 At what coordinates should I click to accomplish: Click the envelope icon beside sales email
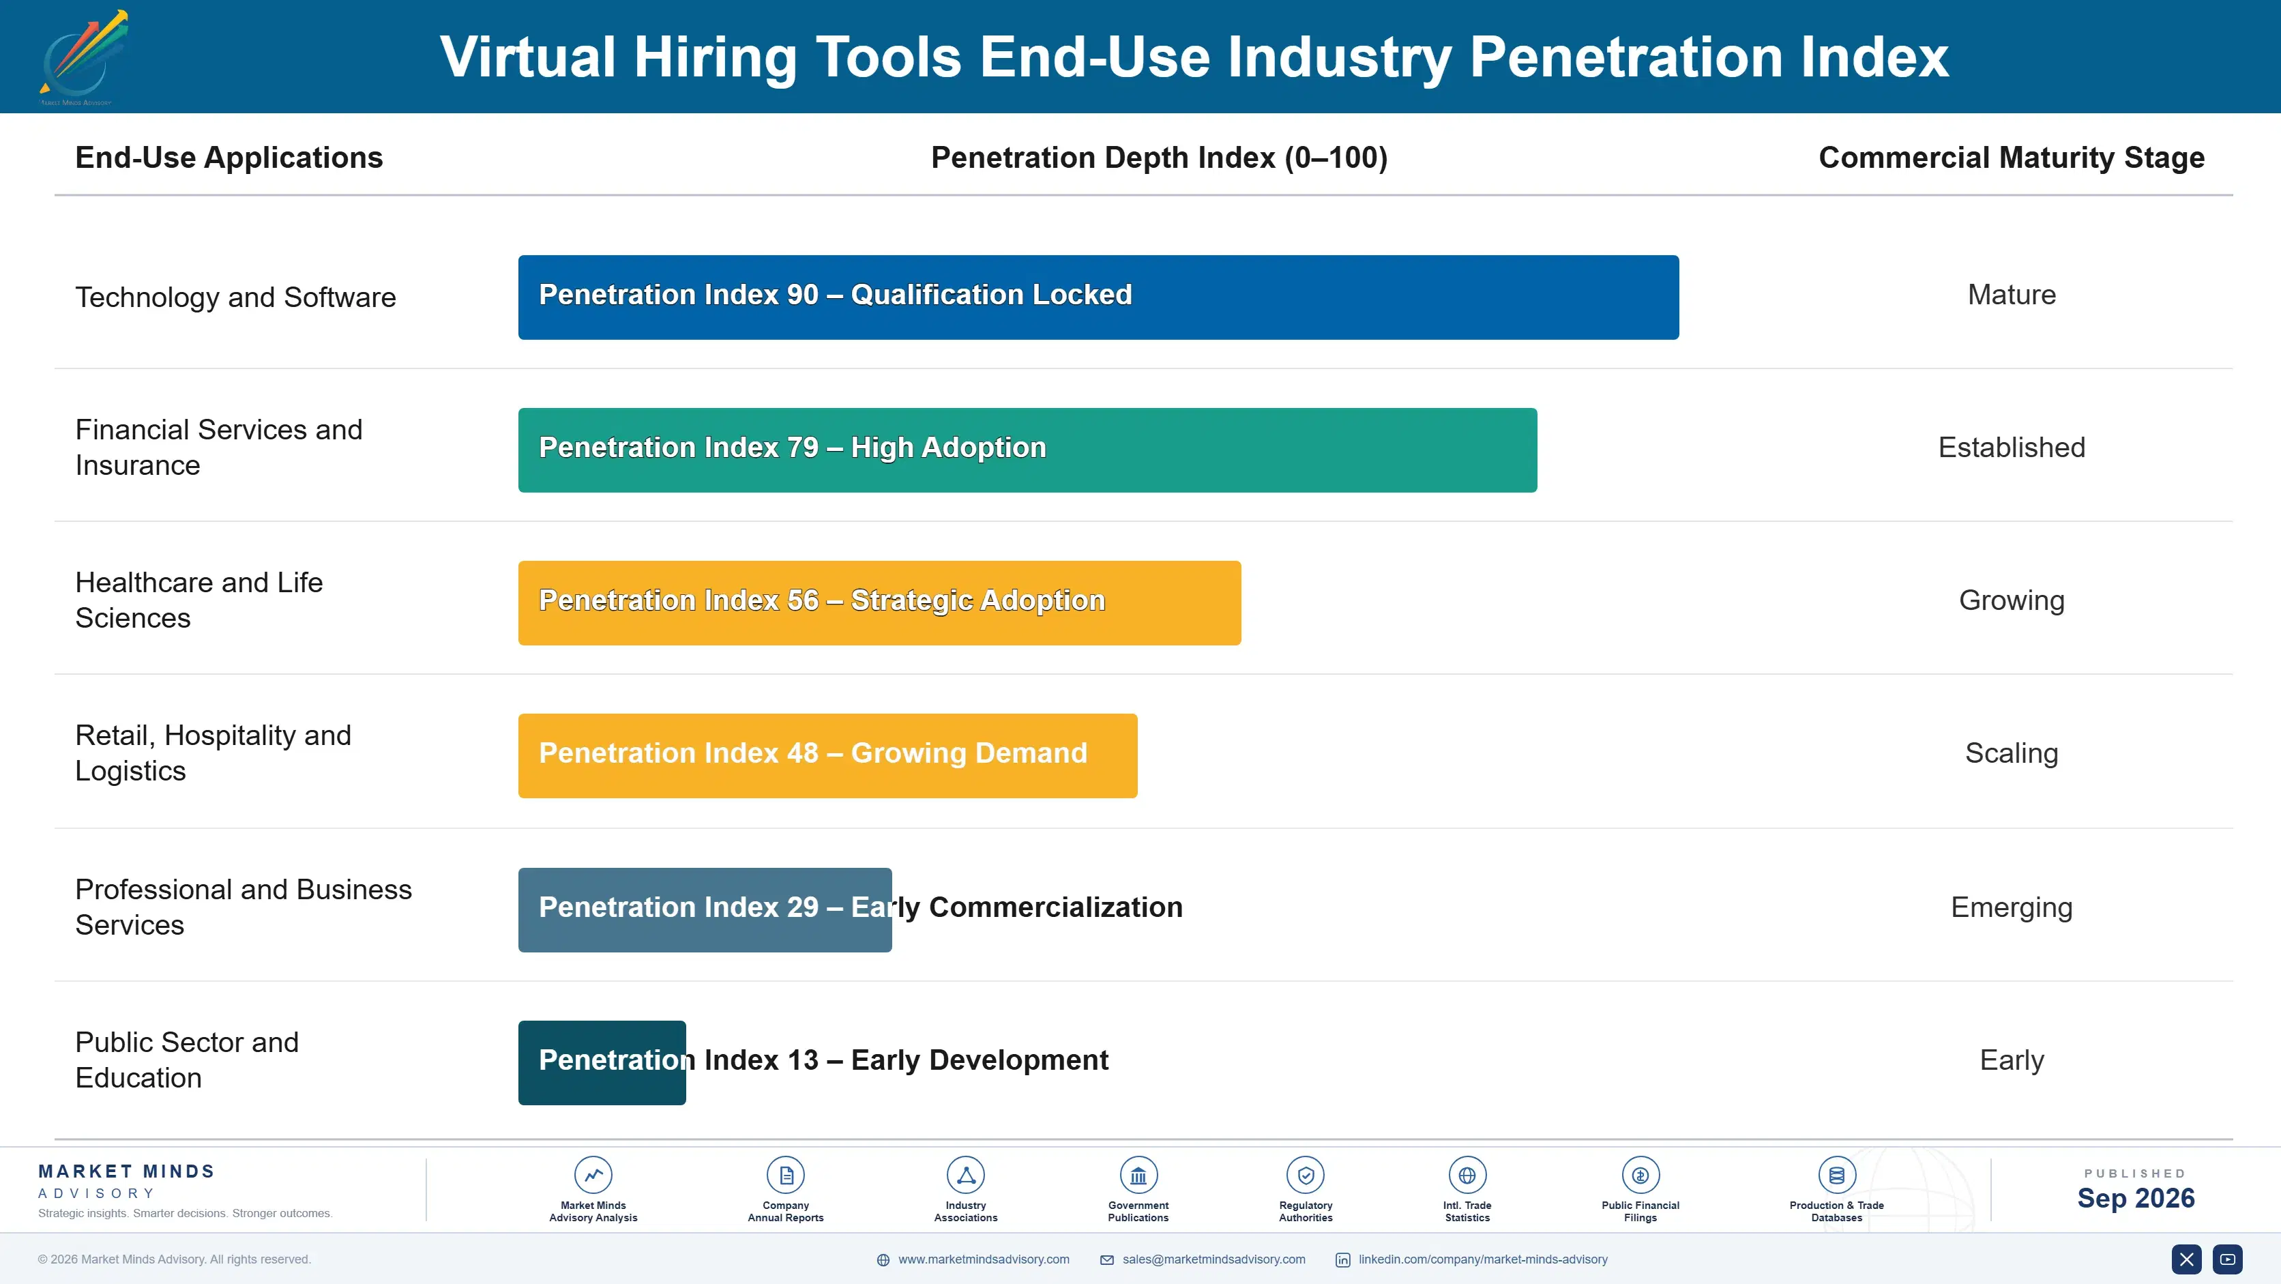pyautogui.click(x=1107, y=1260)
